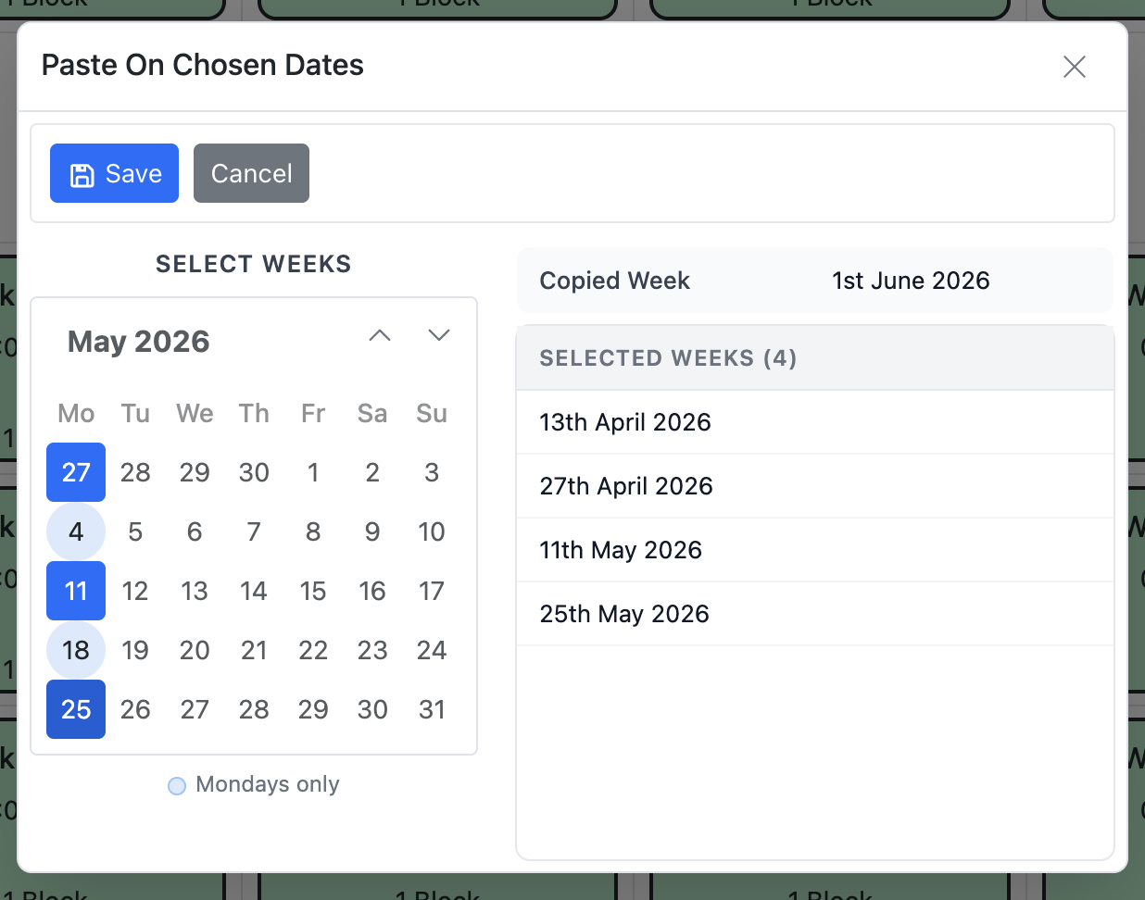This screenshot has height=900, width=1145.
Task: Select Monday 4 May week
Action: tap(76, 531)
